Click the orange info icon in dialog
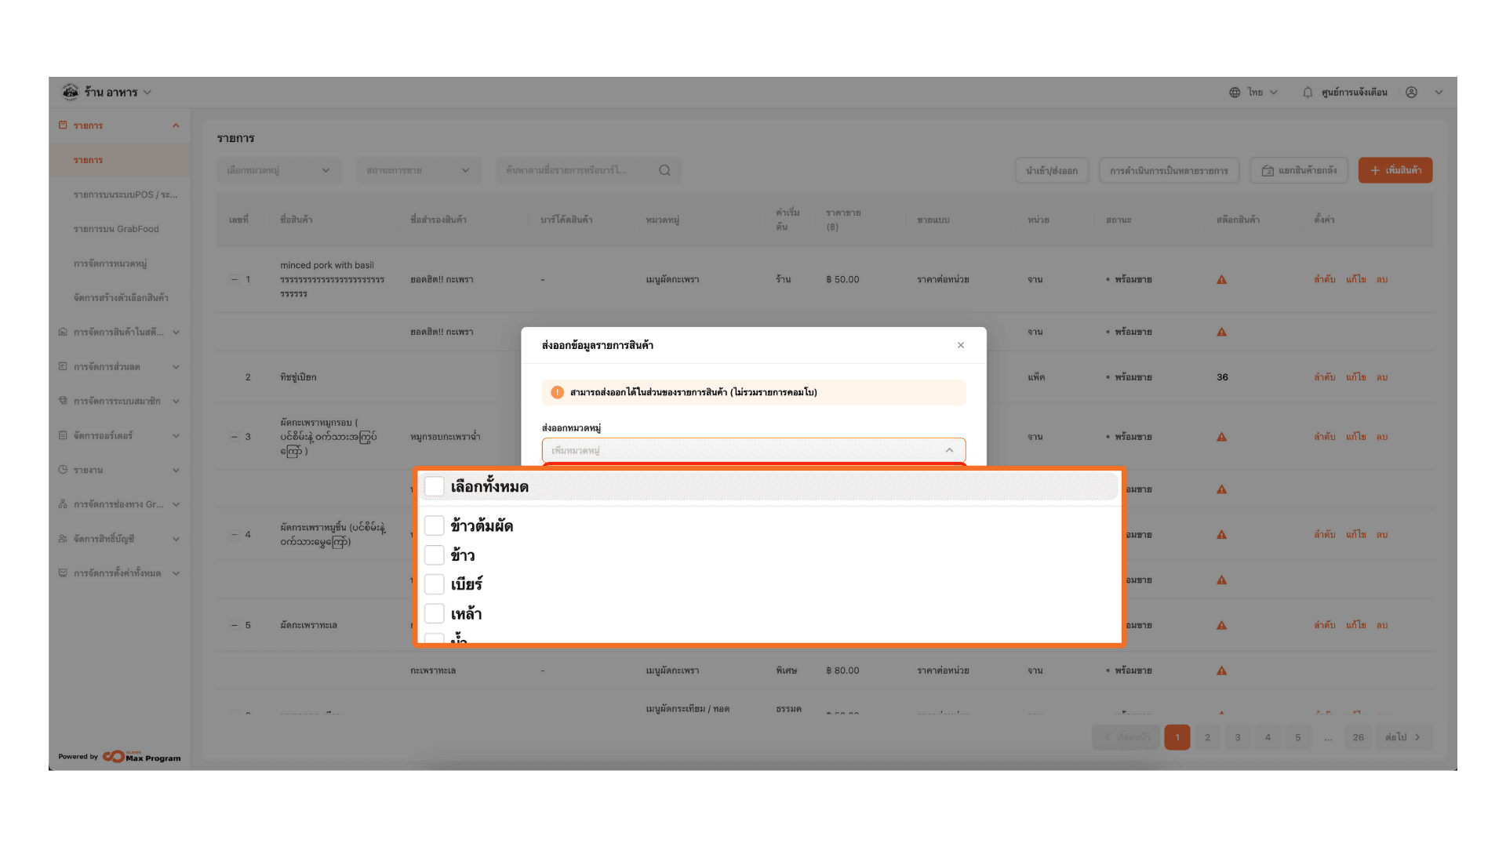 (557, 392)
